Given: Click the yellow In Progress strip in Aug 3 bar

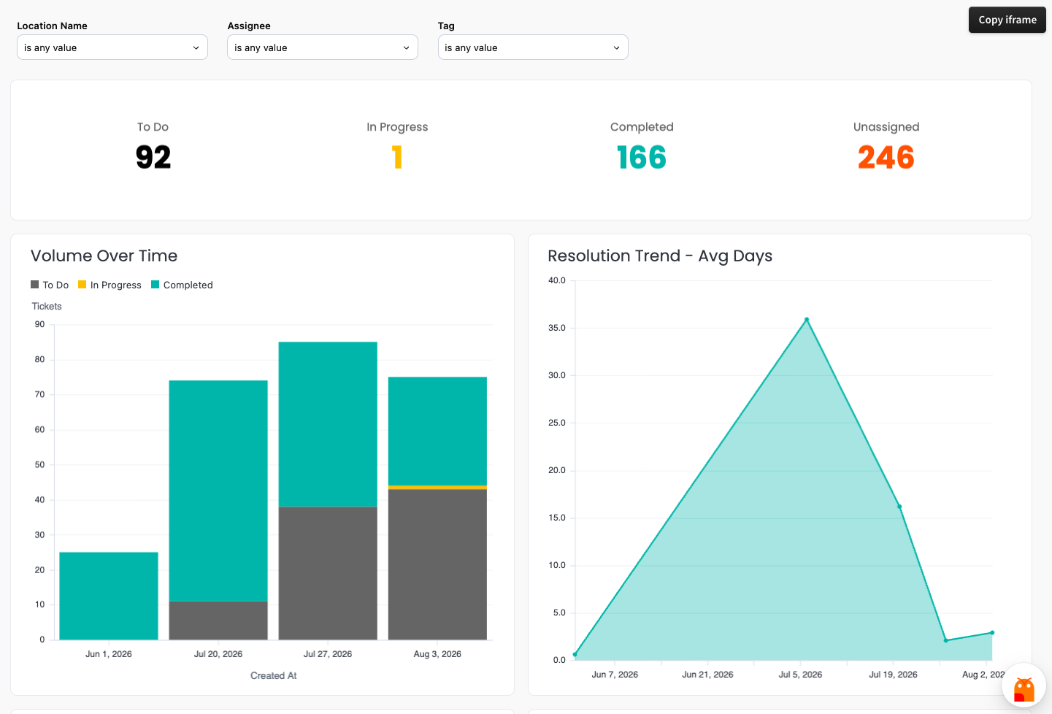Looking at the screenshot, I should coord(437,487).
